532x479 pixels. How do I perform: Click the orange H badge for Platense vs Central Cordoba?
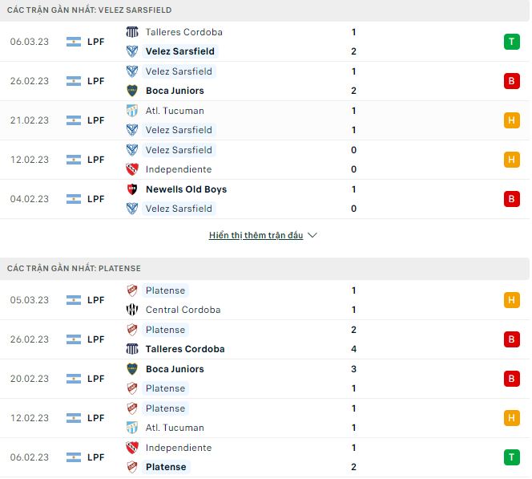point(510,300)
